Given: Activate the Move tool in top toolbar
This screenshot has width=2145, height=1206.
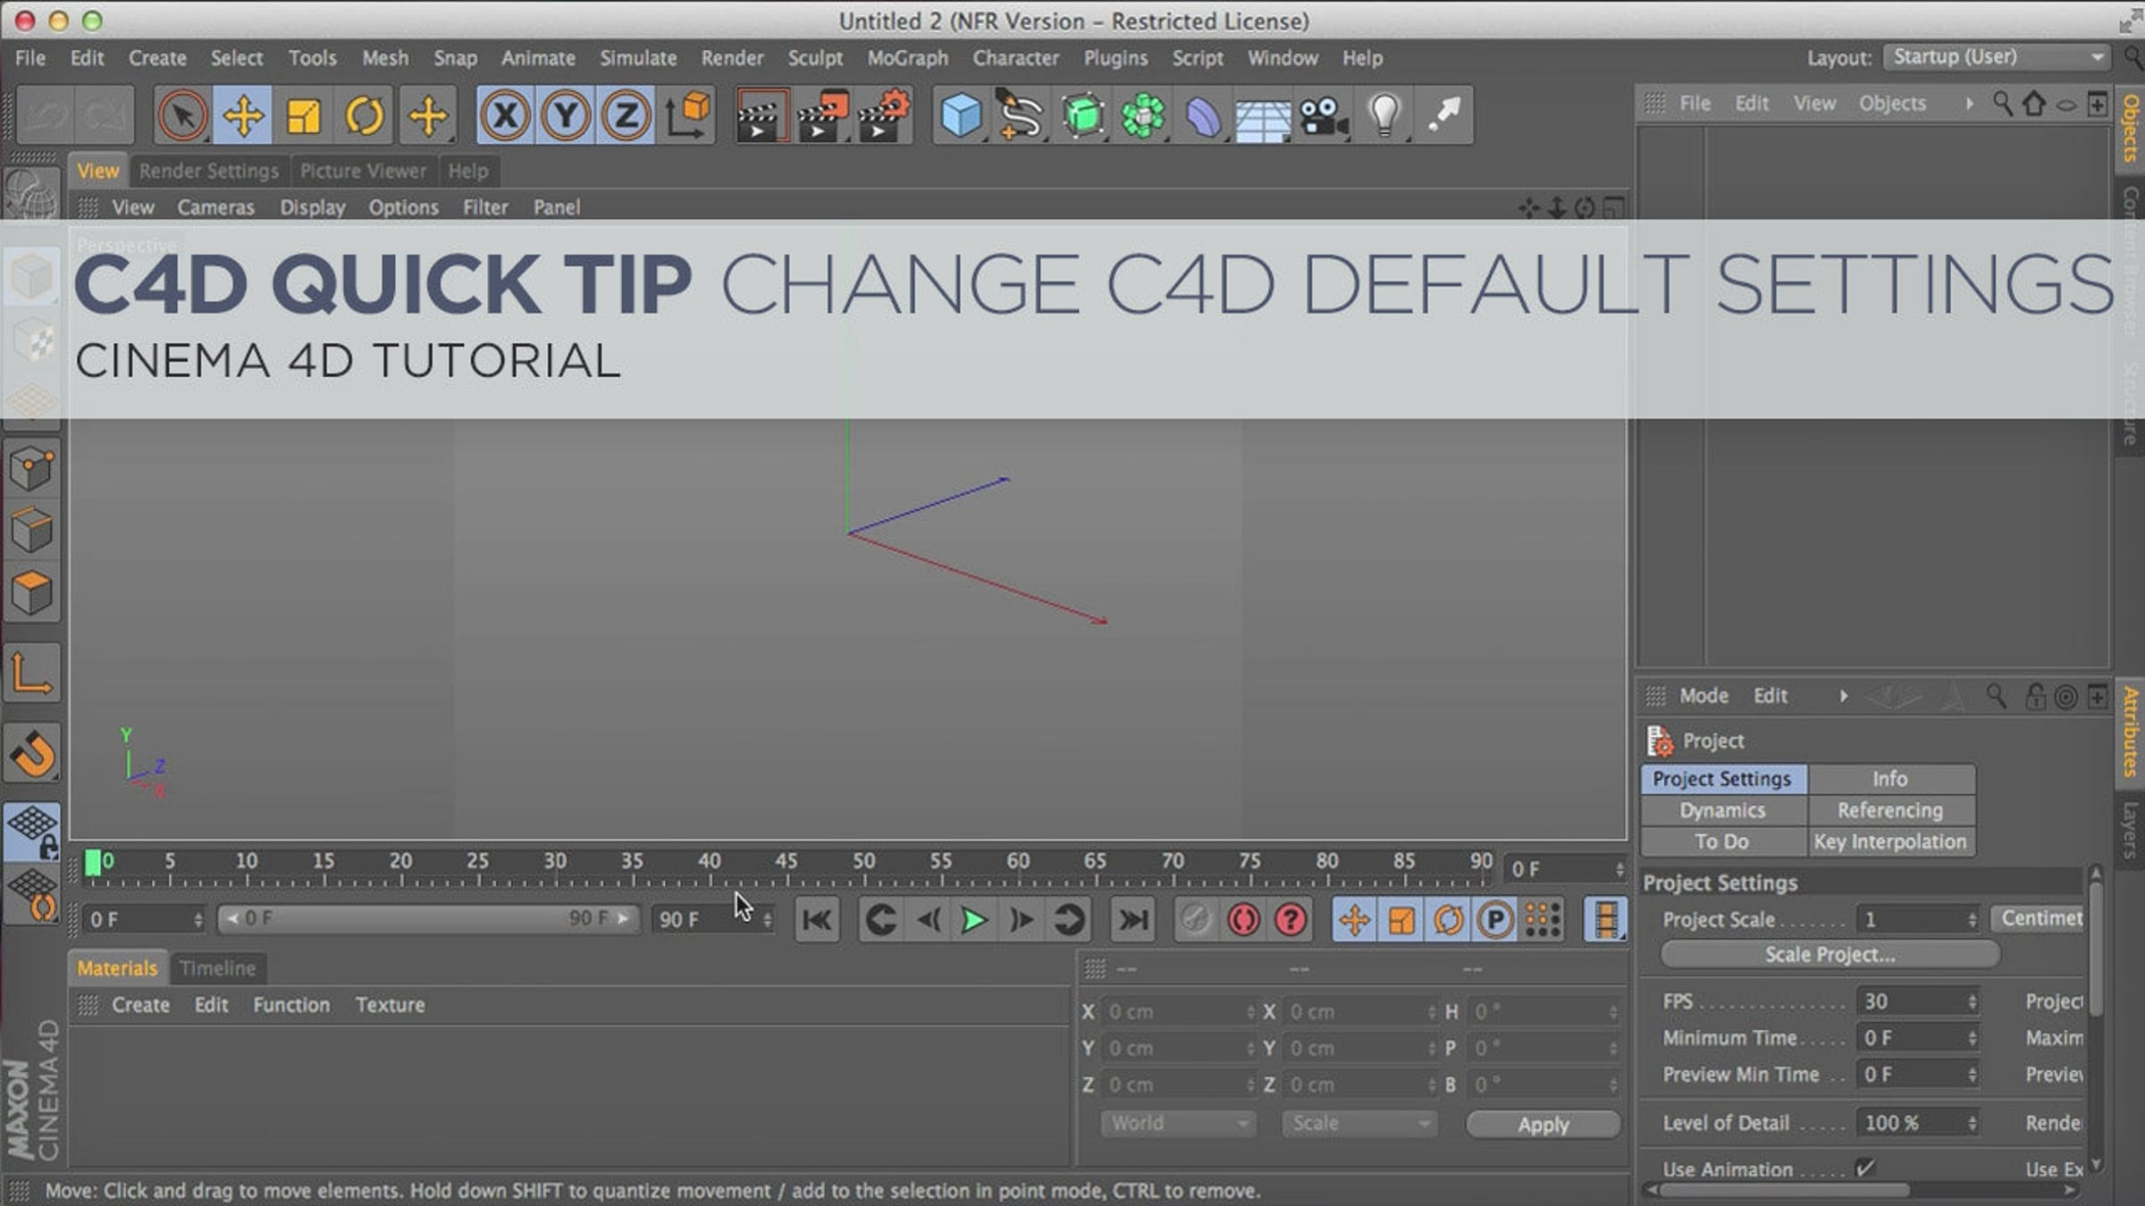Looking at the screenshot, I should pos(243,115).
